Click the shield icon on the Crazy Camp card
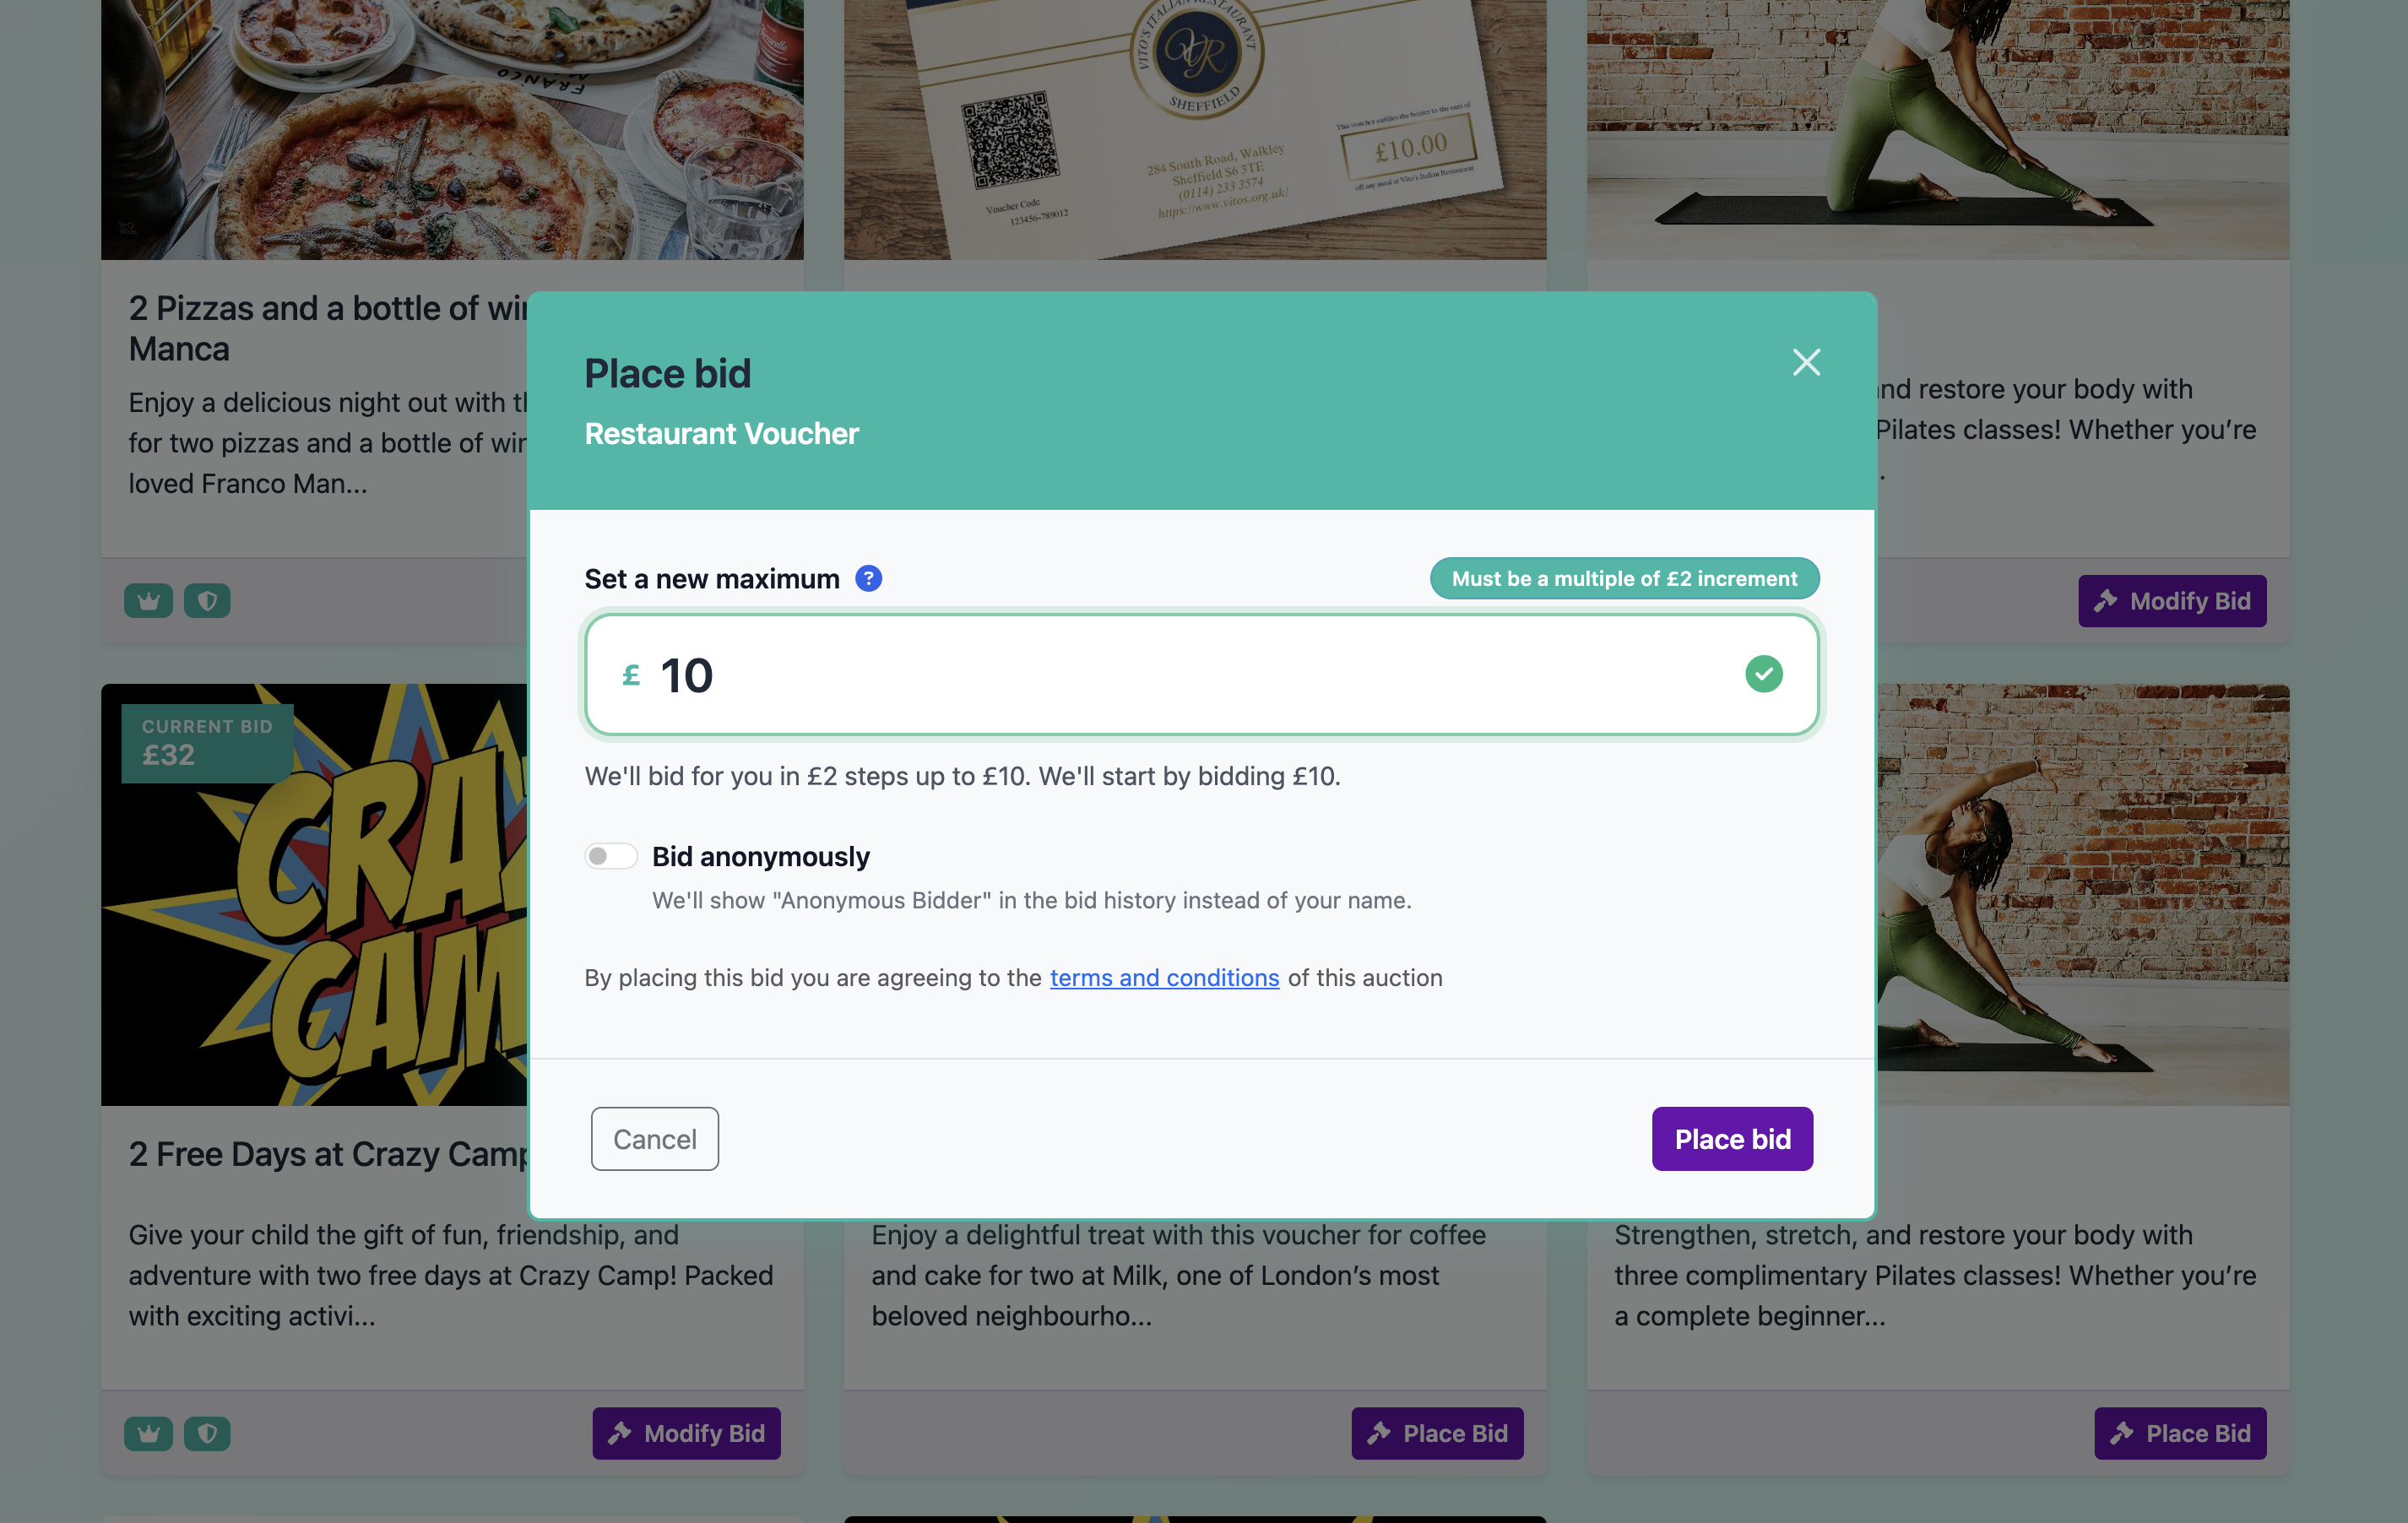This screenshot has height=1523, width=2408. (x=207, y=1433)
